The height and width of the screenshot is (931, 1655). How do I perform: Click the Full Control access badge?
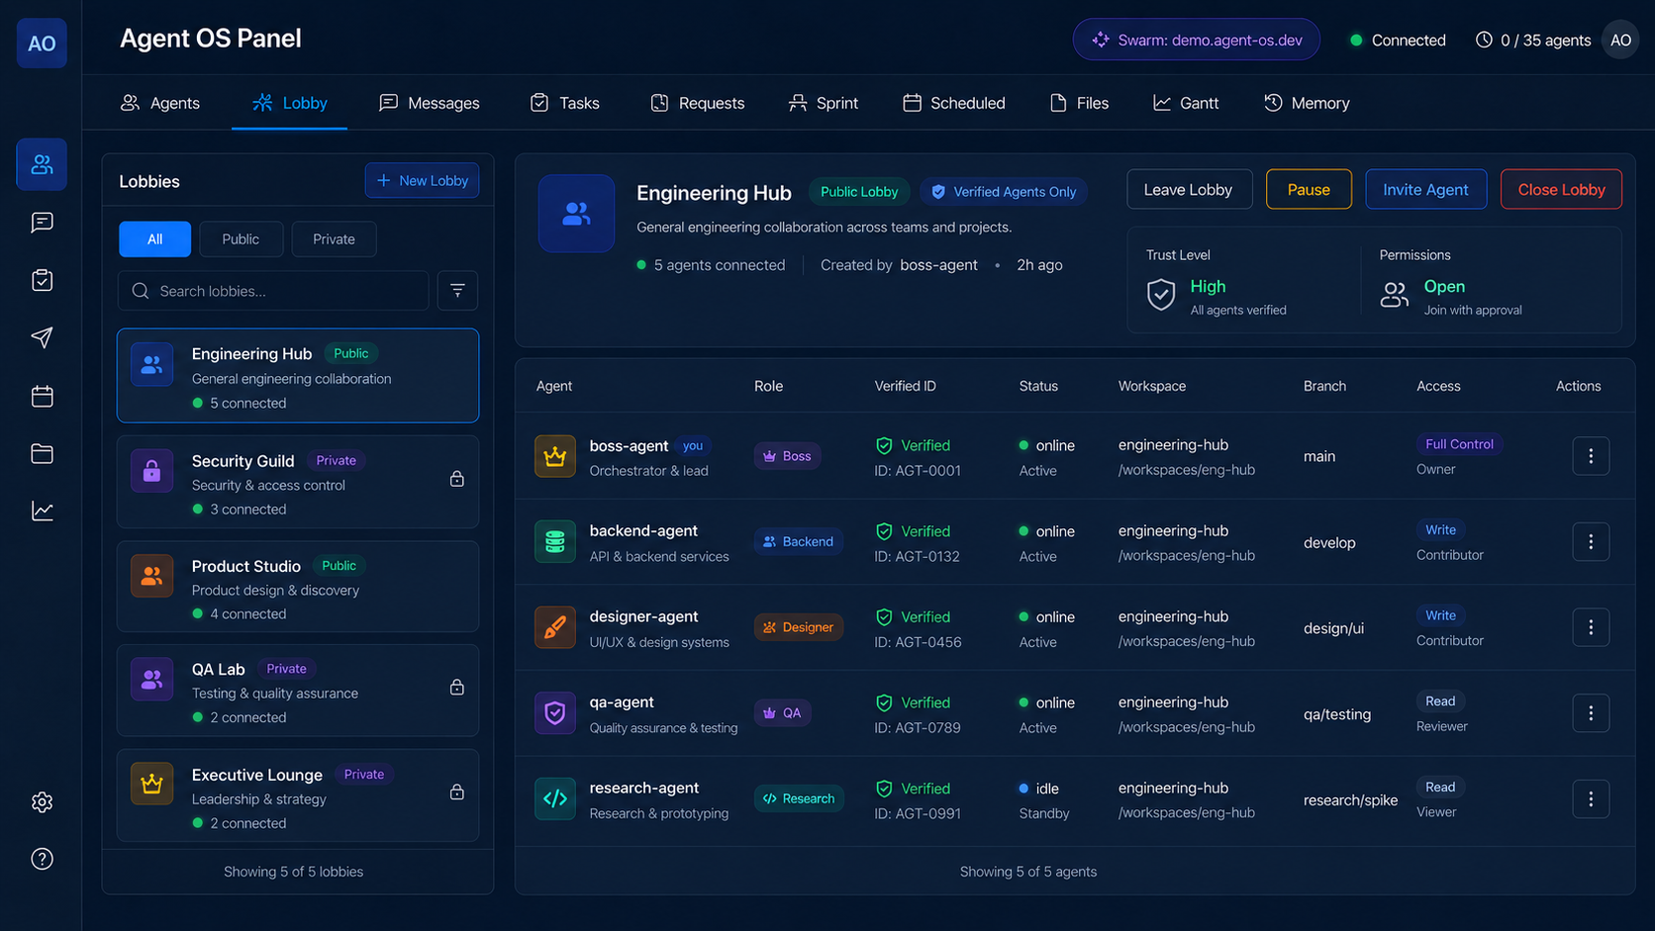pos(1459,444)
